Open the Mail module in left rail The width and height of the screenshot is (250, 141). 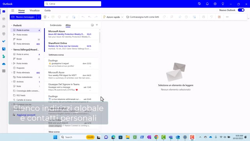[4, 11]
